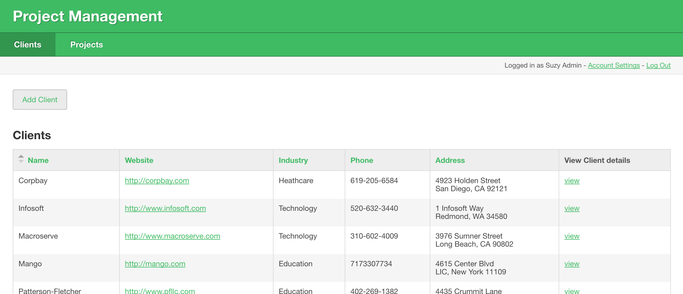Click phone number 402-269-1382

click(x=374, y=291)
